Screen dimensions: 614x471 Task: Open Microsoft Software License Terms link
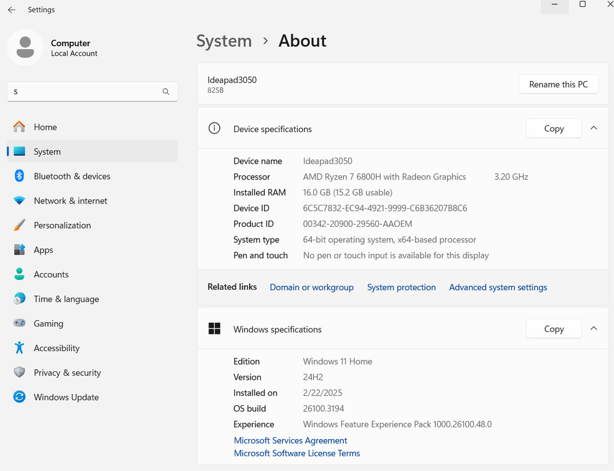297,453
